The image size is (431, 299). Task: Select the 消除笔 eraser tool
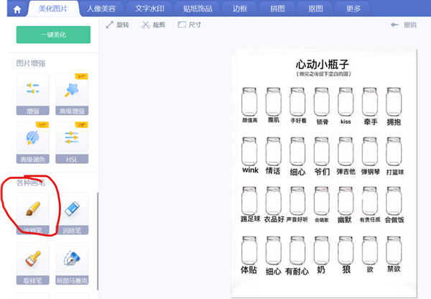[72, 213]
